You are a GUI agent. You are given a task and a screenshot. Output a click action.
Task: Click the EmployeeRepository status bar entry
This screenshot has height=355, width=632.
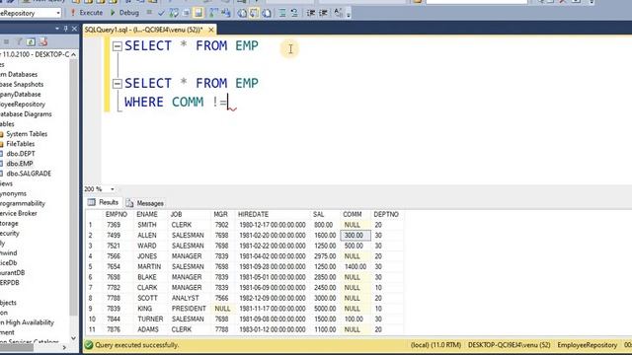(587, 345)
